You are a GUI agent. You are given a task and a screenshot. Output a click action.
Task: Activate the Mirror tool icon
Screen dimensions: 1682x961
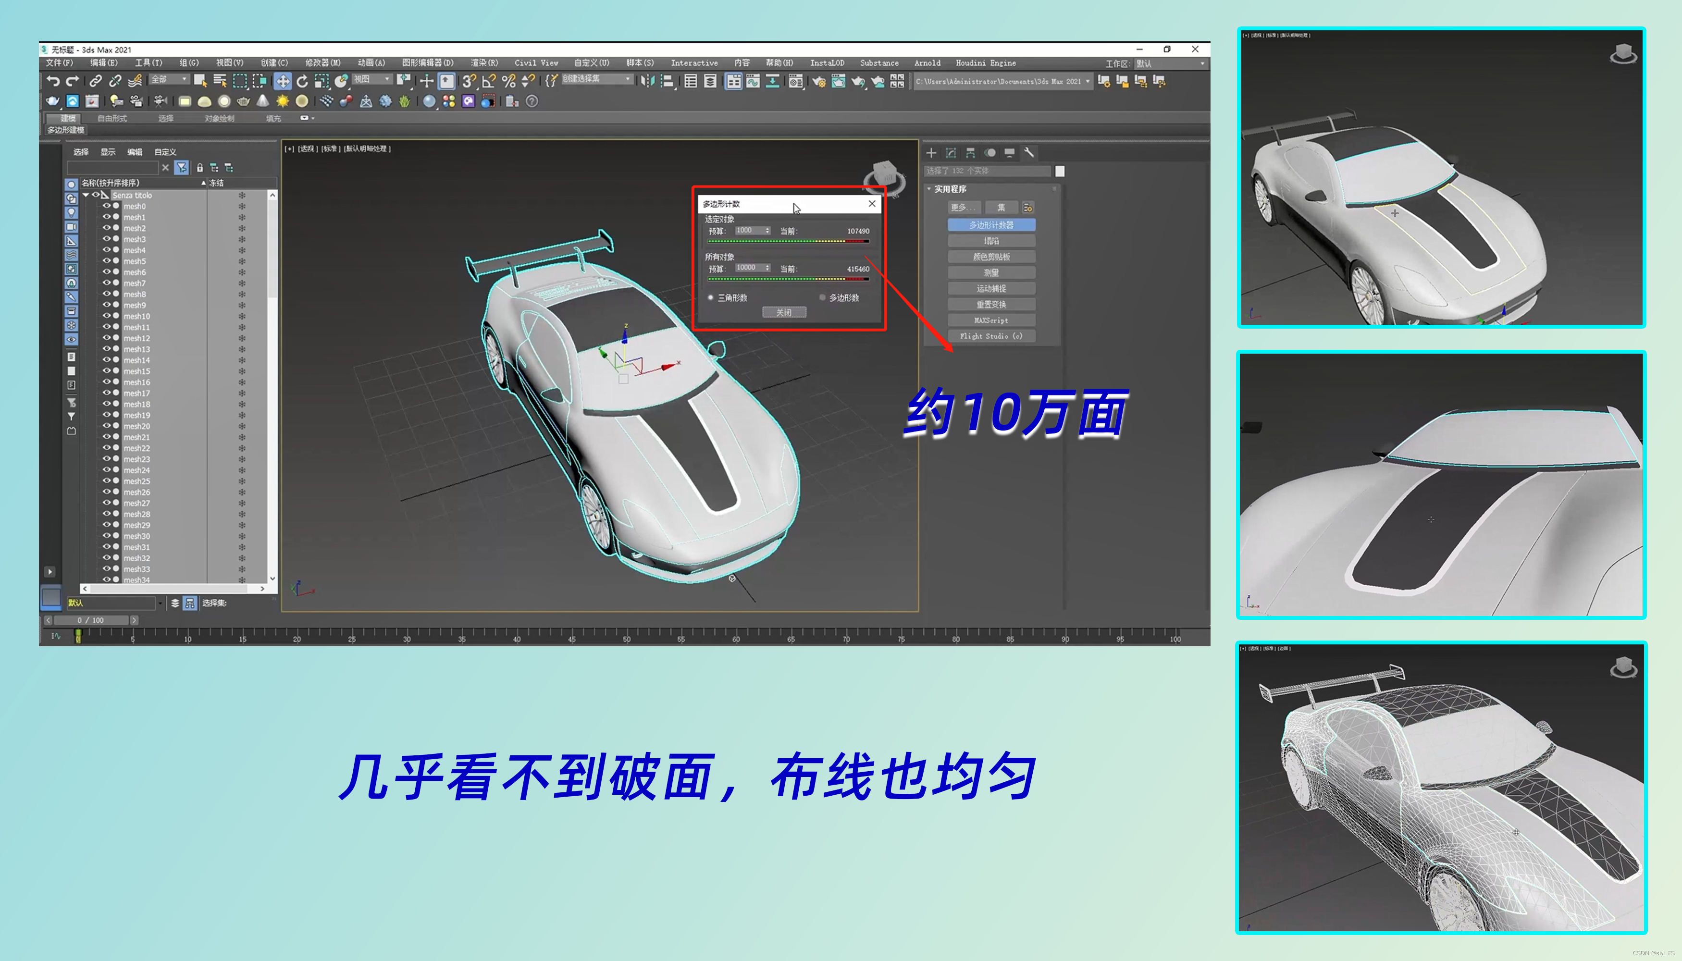(648, 81)
